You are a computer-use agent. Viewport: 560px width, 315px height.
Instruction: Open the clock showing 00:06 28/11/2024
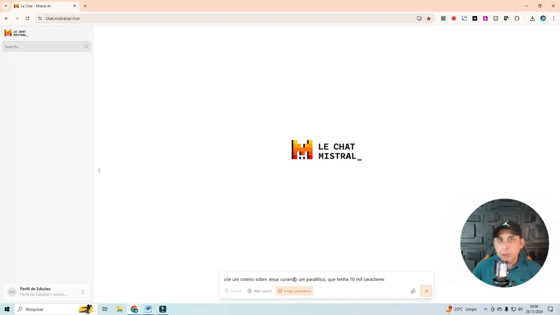click(534, 309)
